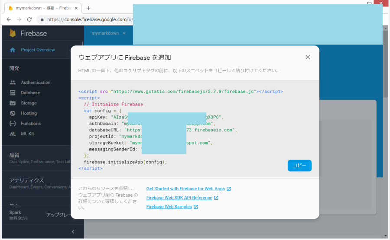The height and width of the screenshot is (240, 390).
Task: Open the Database section icon
Action: (13, 93)
